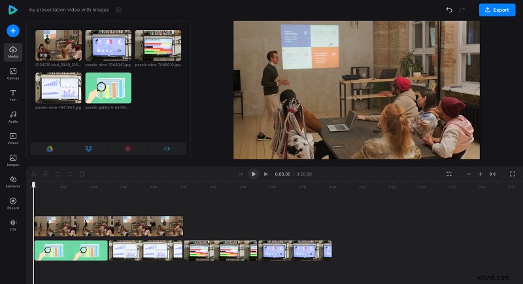This screenshot has width=523, height=284.
Task: Click the project title 'my presentation video with images'
Action: [x=69, y=10]
